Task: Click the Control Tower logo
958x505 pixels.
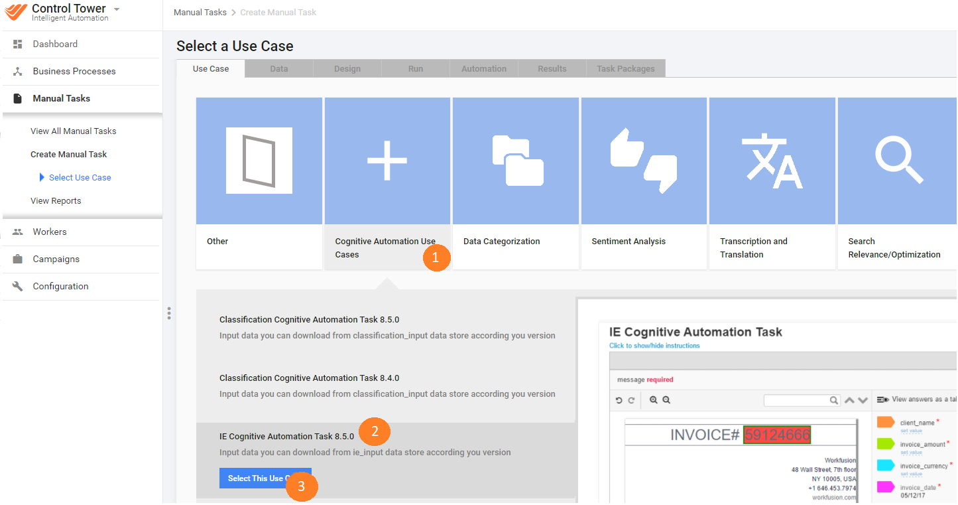Action: tap(16, 13)
